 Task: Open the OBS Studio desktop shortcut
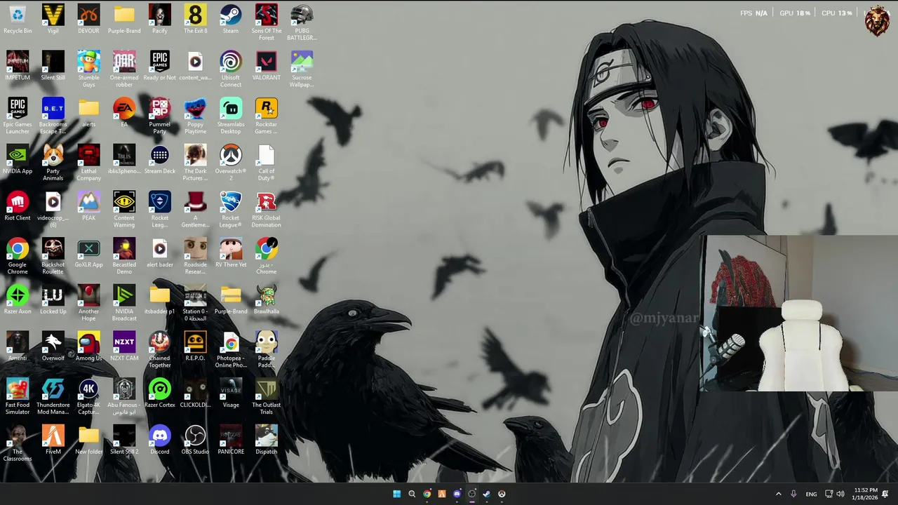click(195, 440)
